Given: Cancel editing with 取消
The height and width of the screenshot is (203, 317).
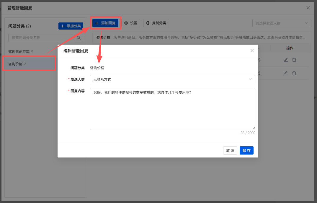Looking at the screenshot, I should click(230, 150).
